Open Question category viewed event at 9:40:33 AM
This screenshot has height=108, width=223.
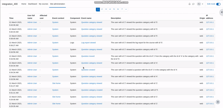tap(92, 29)
